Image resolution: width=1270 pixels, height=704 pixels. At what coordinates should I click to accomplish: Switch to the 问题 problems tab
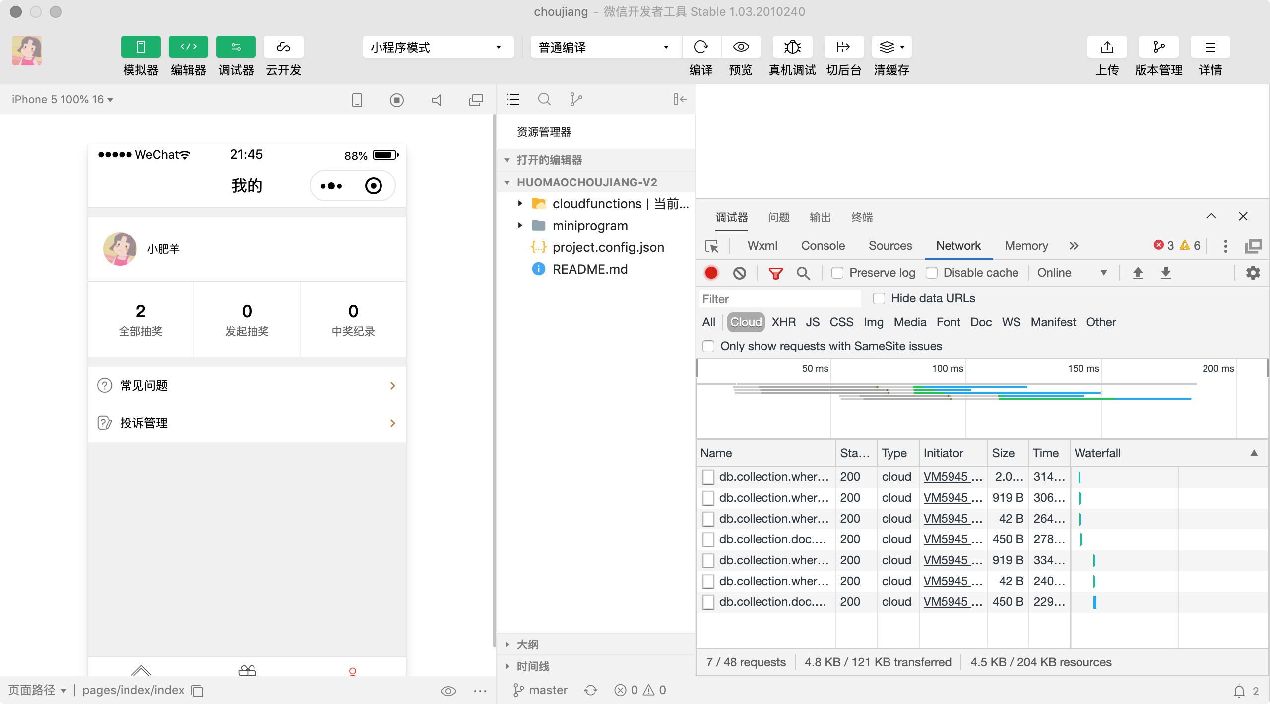click(778, 217)
